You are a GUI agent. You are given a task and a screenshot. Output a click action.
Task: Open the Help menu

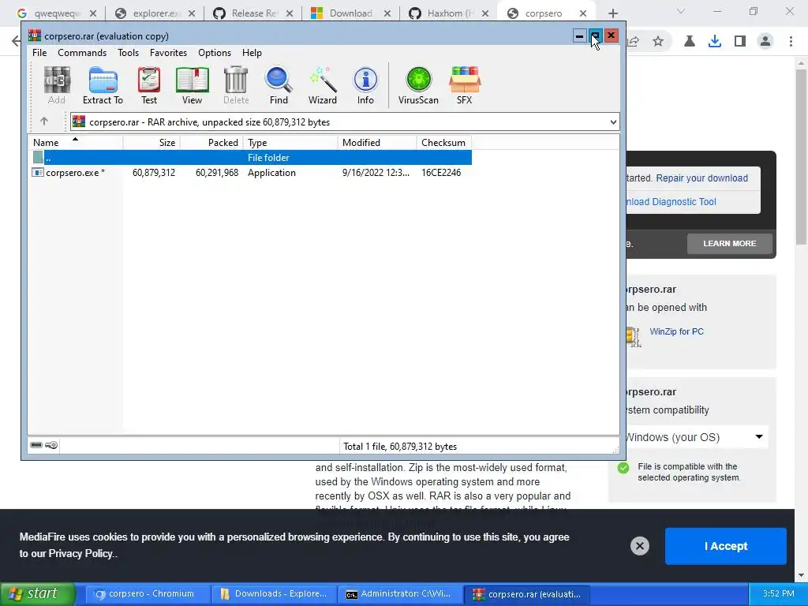[x=252, y=53]
